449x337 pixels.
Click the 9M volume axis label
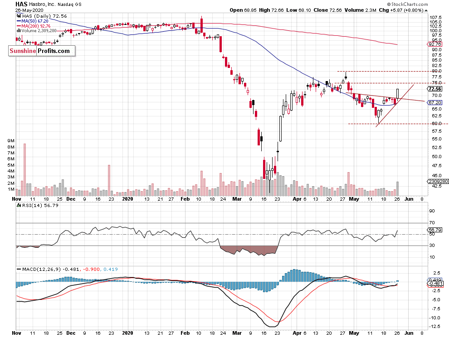coord(11,141)
